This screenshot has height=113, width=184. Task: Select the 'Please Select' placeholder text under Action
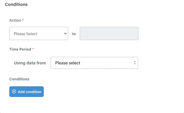point(25,34)
